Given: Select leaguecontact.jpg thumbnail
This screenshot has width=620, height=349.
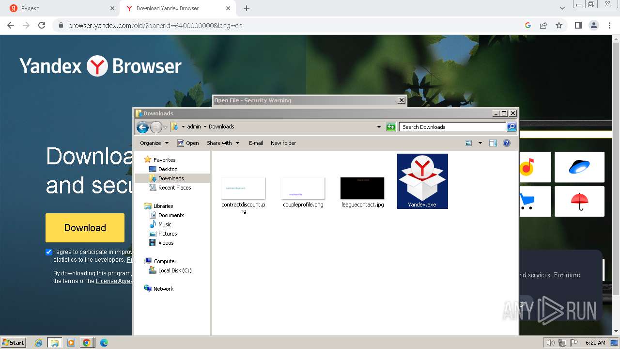Looking at the screenshot, I should 362,188.
